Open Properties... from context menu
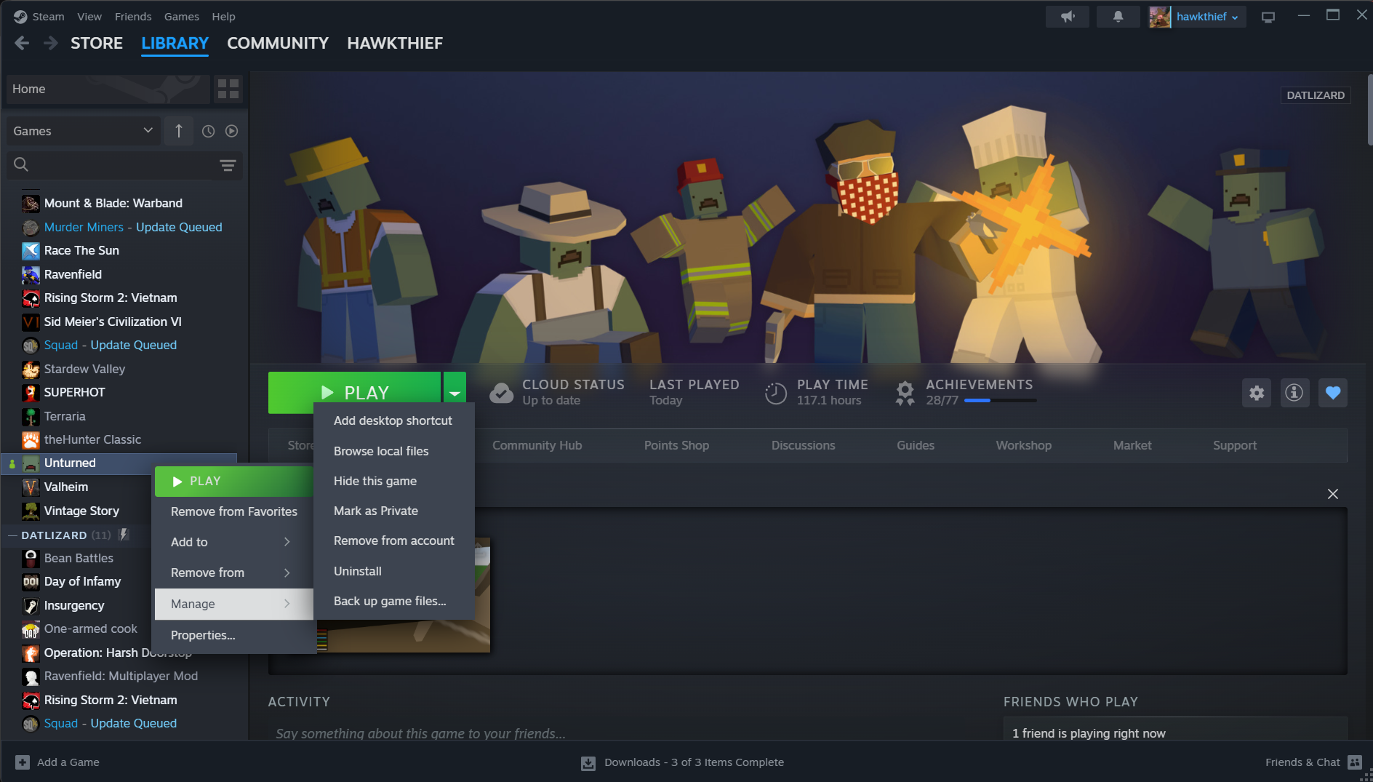Viewport: 1373px width, 782px height. point(233,635)
